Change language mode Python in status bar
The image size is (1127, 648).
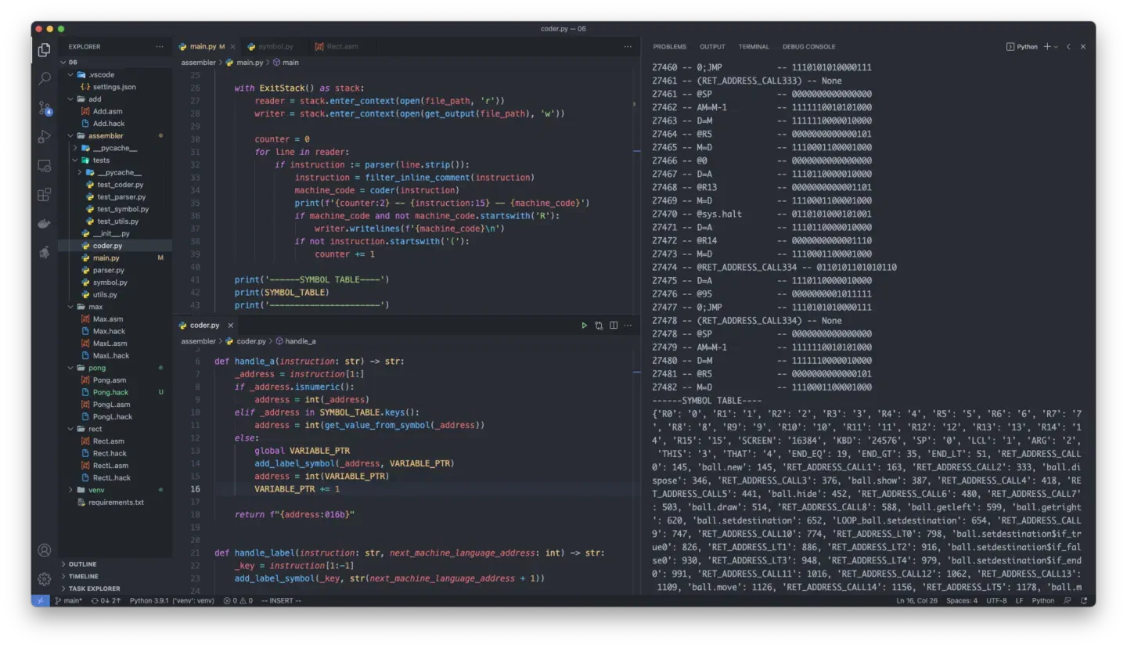pyautogui.click(x=1043, y=601)
